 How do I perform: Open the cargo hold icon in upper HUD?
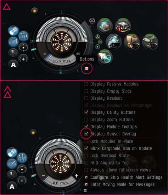tap(13, 30)
